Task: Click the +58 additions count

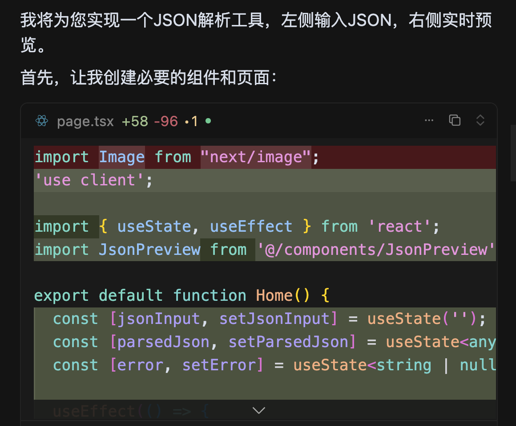Action: click(135, 121)
